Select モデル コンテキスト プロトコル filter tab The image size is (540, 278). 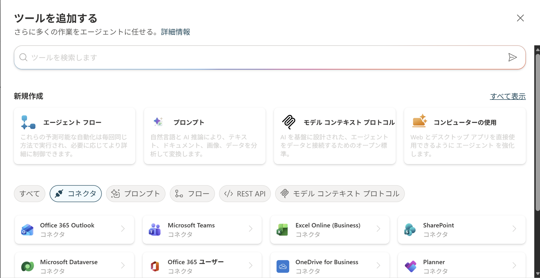340,194
